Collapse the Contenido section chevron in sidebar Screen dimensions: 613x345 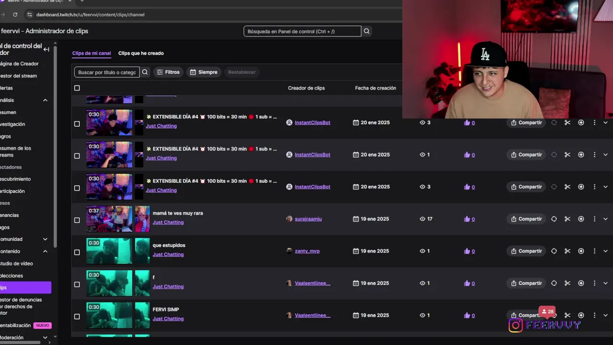(x=45, y=252)
